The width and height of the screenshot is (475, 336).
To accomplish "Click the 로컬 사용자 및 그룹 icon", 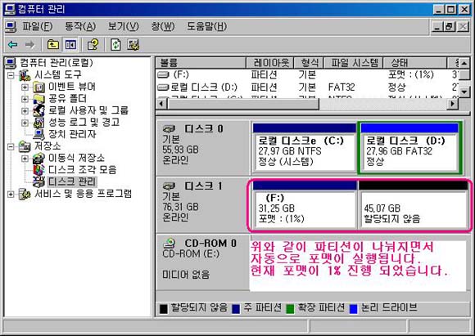I will click(x=38, y=110).
